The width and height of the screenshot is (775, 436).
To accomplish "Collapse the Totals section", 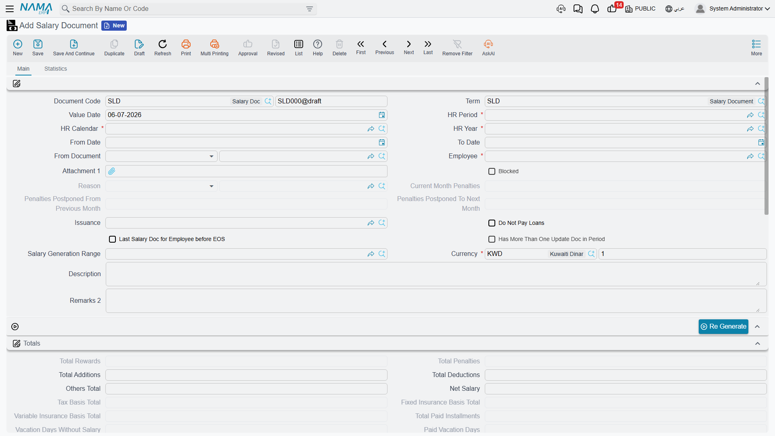I will tap(758, 344).
